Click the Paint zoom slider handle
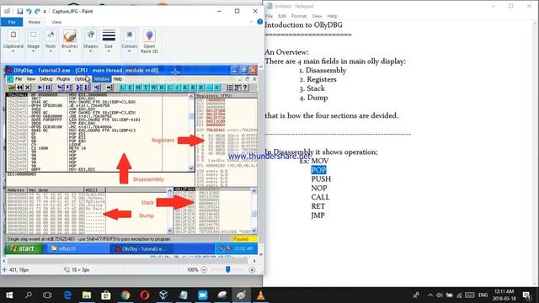Screen dimensions: 539x303 click(228, 269)
